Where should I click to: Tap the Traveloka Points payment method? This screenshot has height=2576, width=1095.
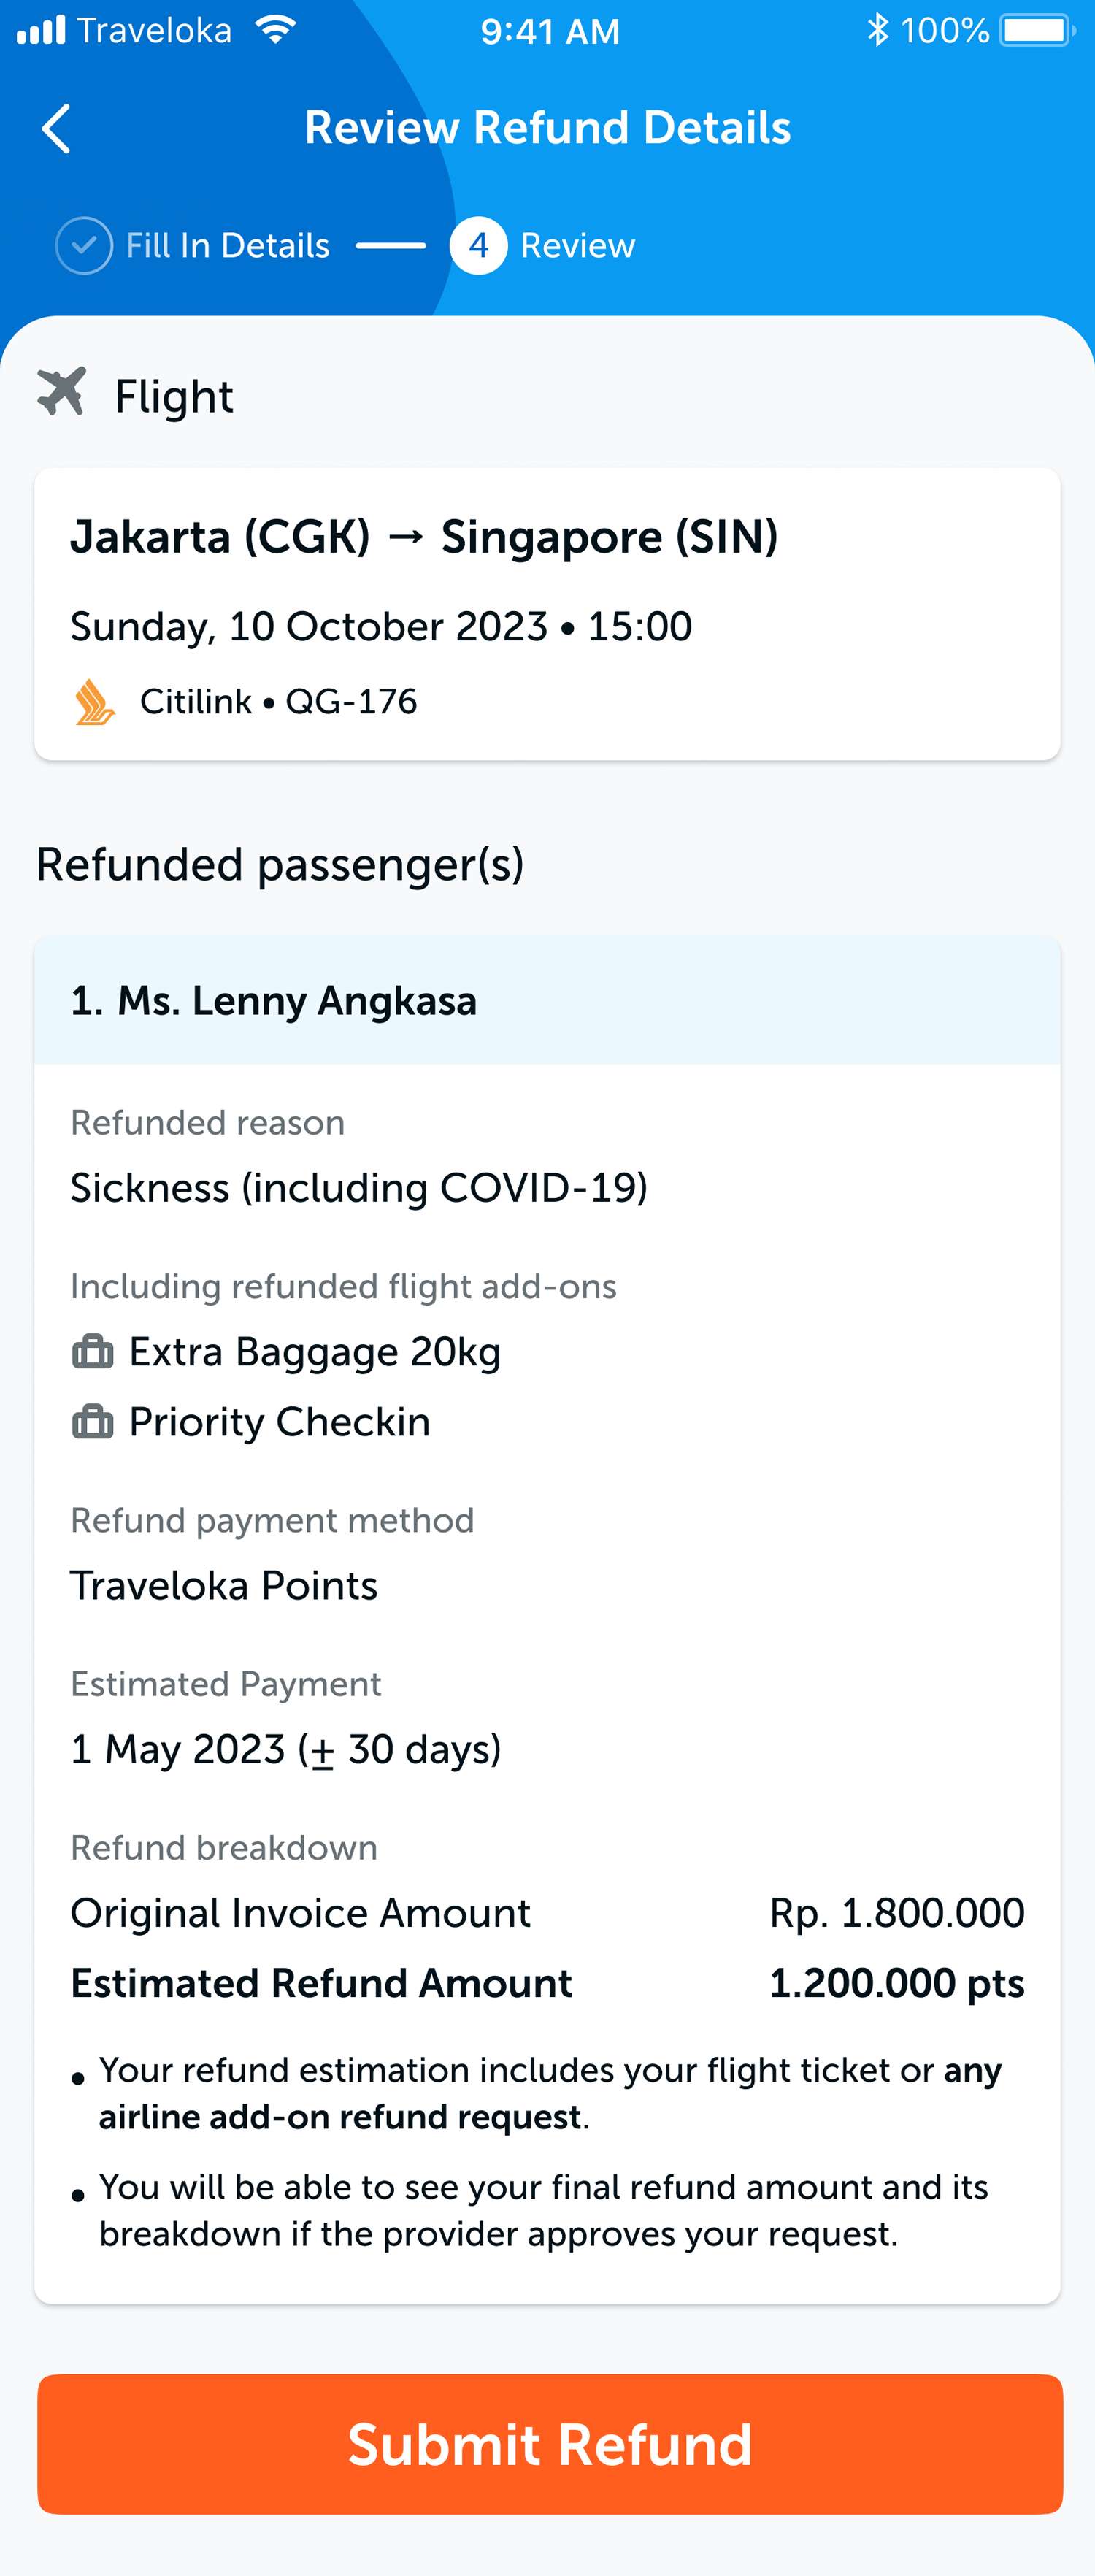[222, 1585]
